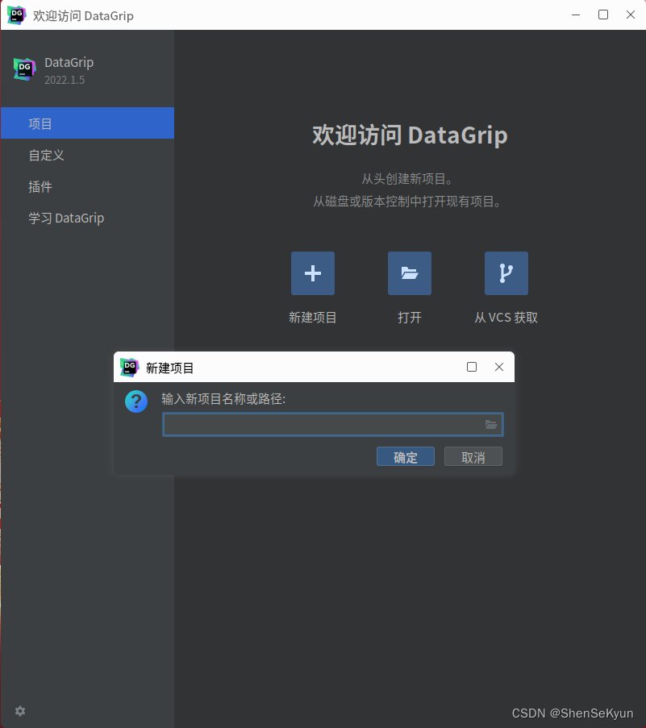Click the New Project plus icon
646x728 pixels.
pos(312,272)
